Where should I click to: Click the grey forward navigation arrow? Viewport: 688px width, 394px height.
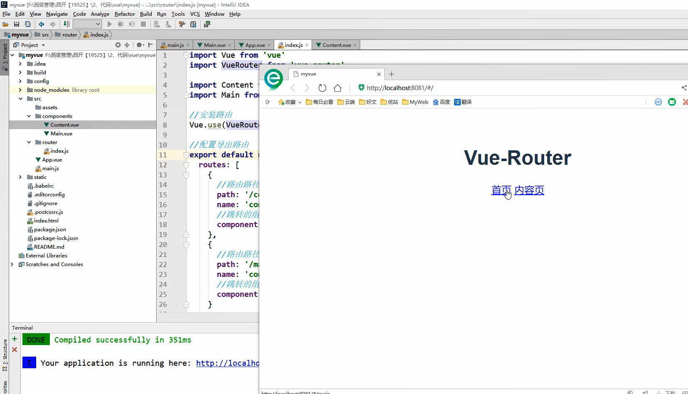[x=53, y=24]
